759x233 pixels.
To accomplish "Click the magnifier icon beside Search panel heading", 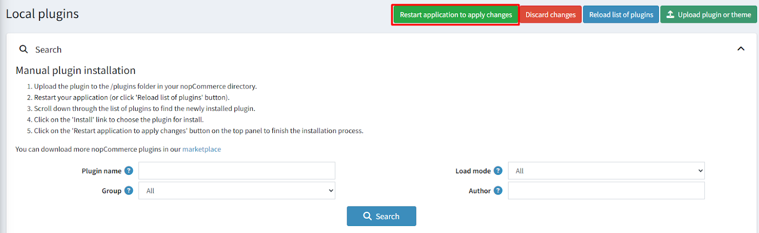I will click(23, 49).
